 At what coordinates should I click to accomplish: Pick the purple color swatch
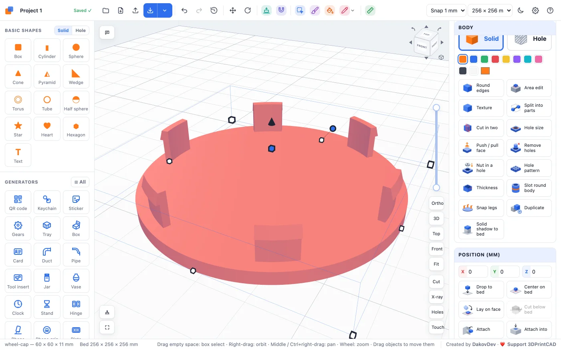coord(517,59)
